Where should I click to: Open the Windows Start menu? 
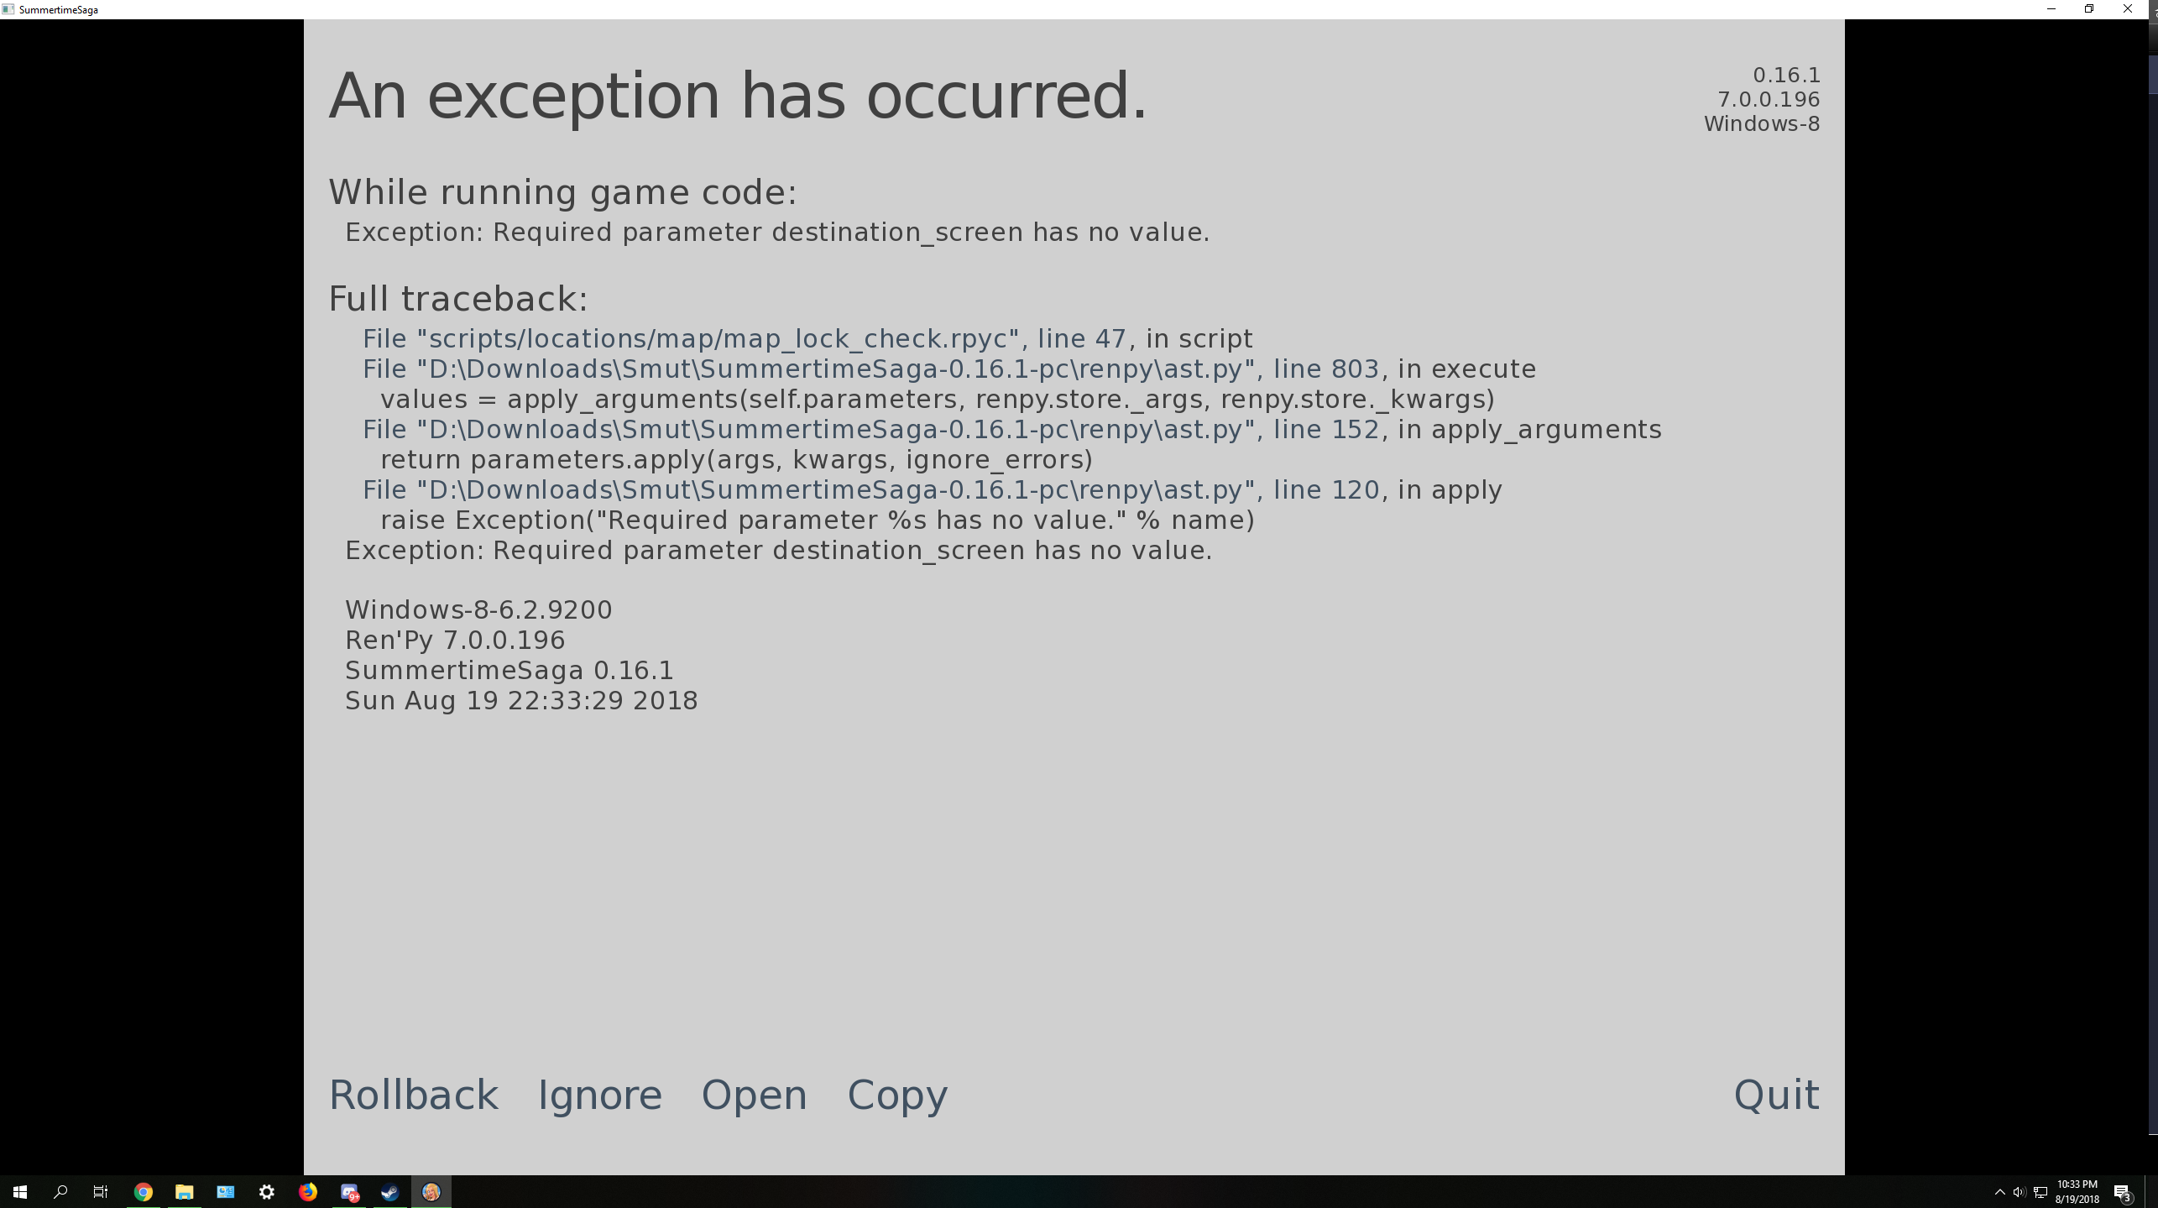(20, 1192)
